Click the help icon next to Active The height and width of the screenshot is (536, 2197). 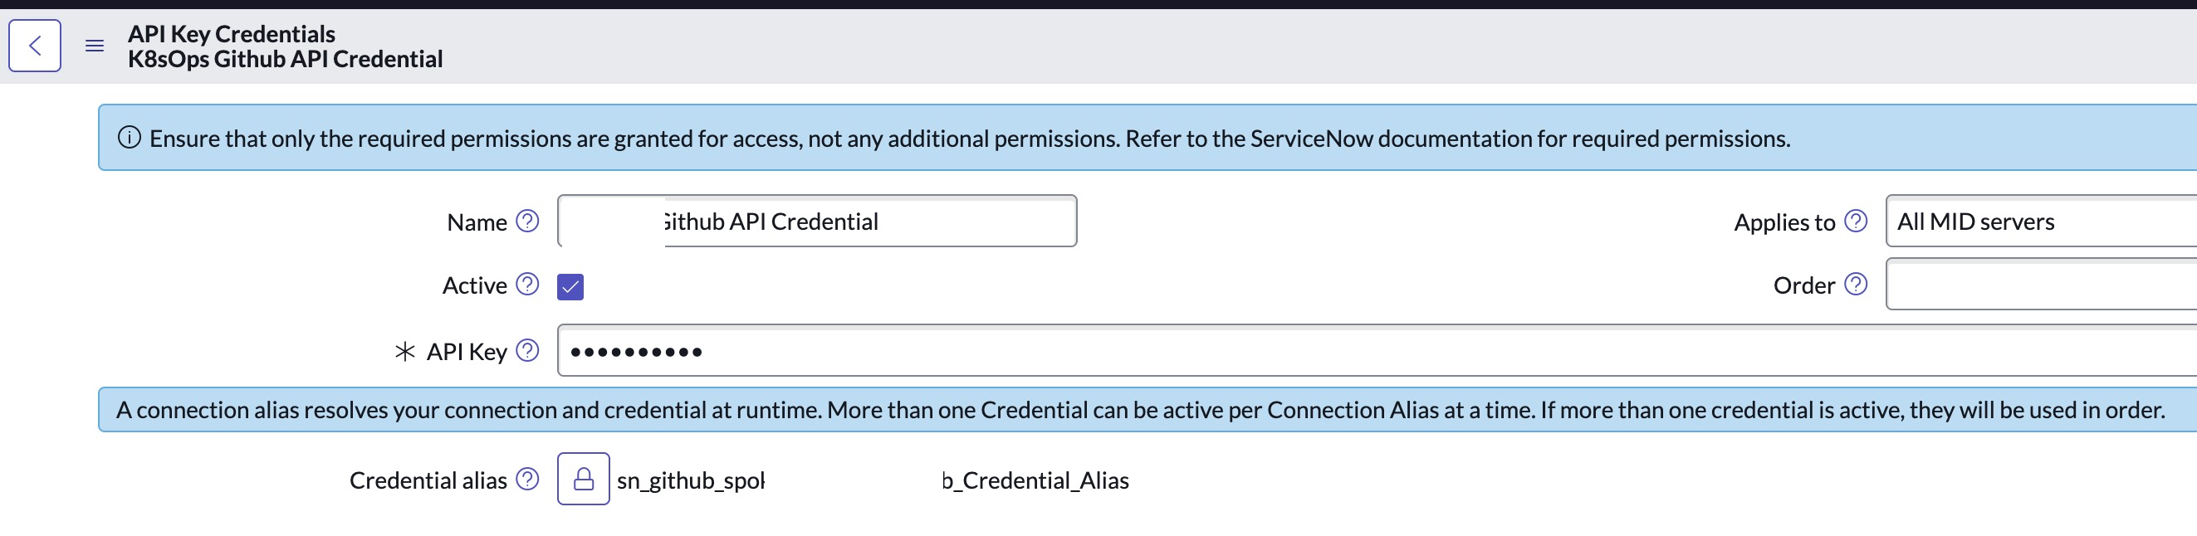528,285
